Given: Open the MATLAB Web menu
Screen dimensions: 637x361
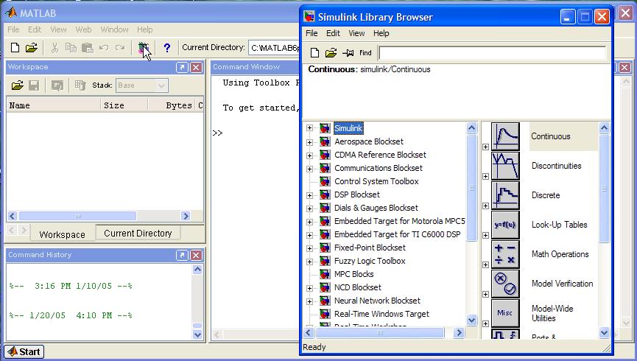Looking at the screenshot, I should pyautogui.click(x=83, y=29).
